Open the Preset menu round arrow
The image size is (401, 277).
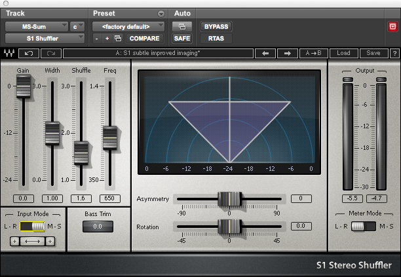[x=161, y=14]
